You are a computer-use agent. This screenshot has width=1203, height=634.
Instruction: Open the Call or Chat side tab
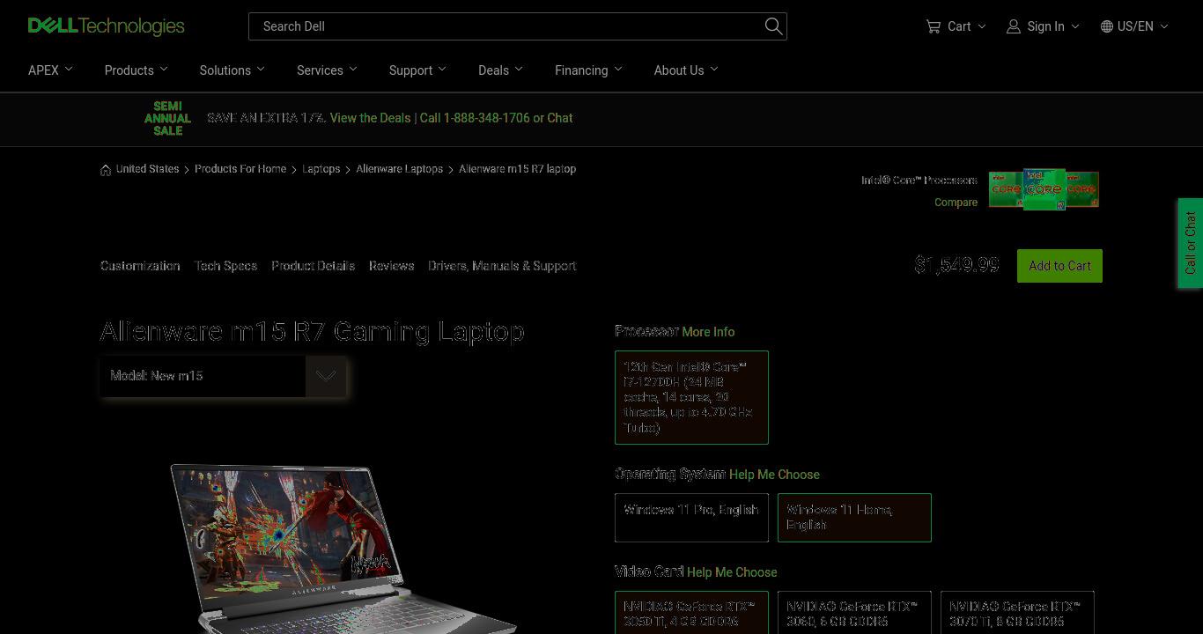(1191, 242)
